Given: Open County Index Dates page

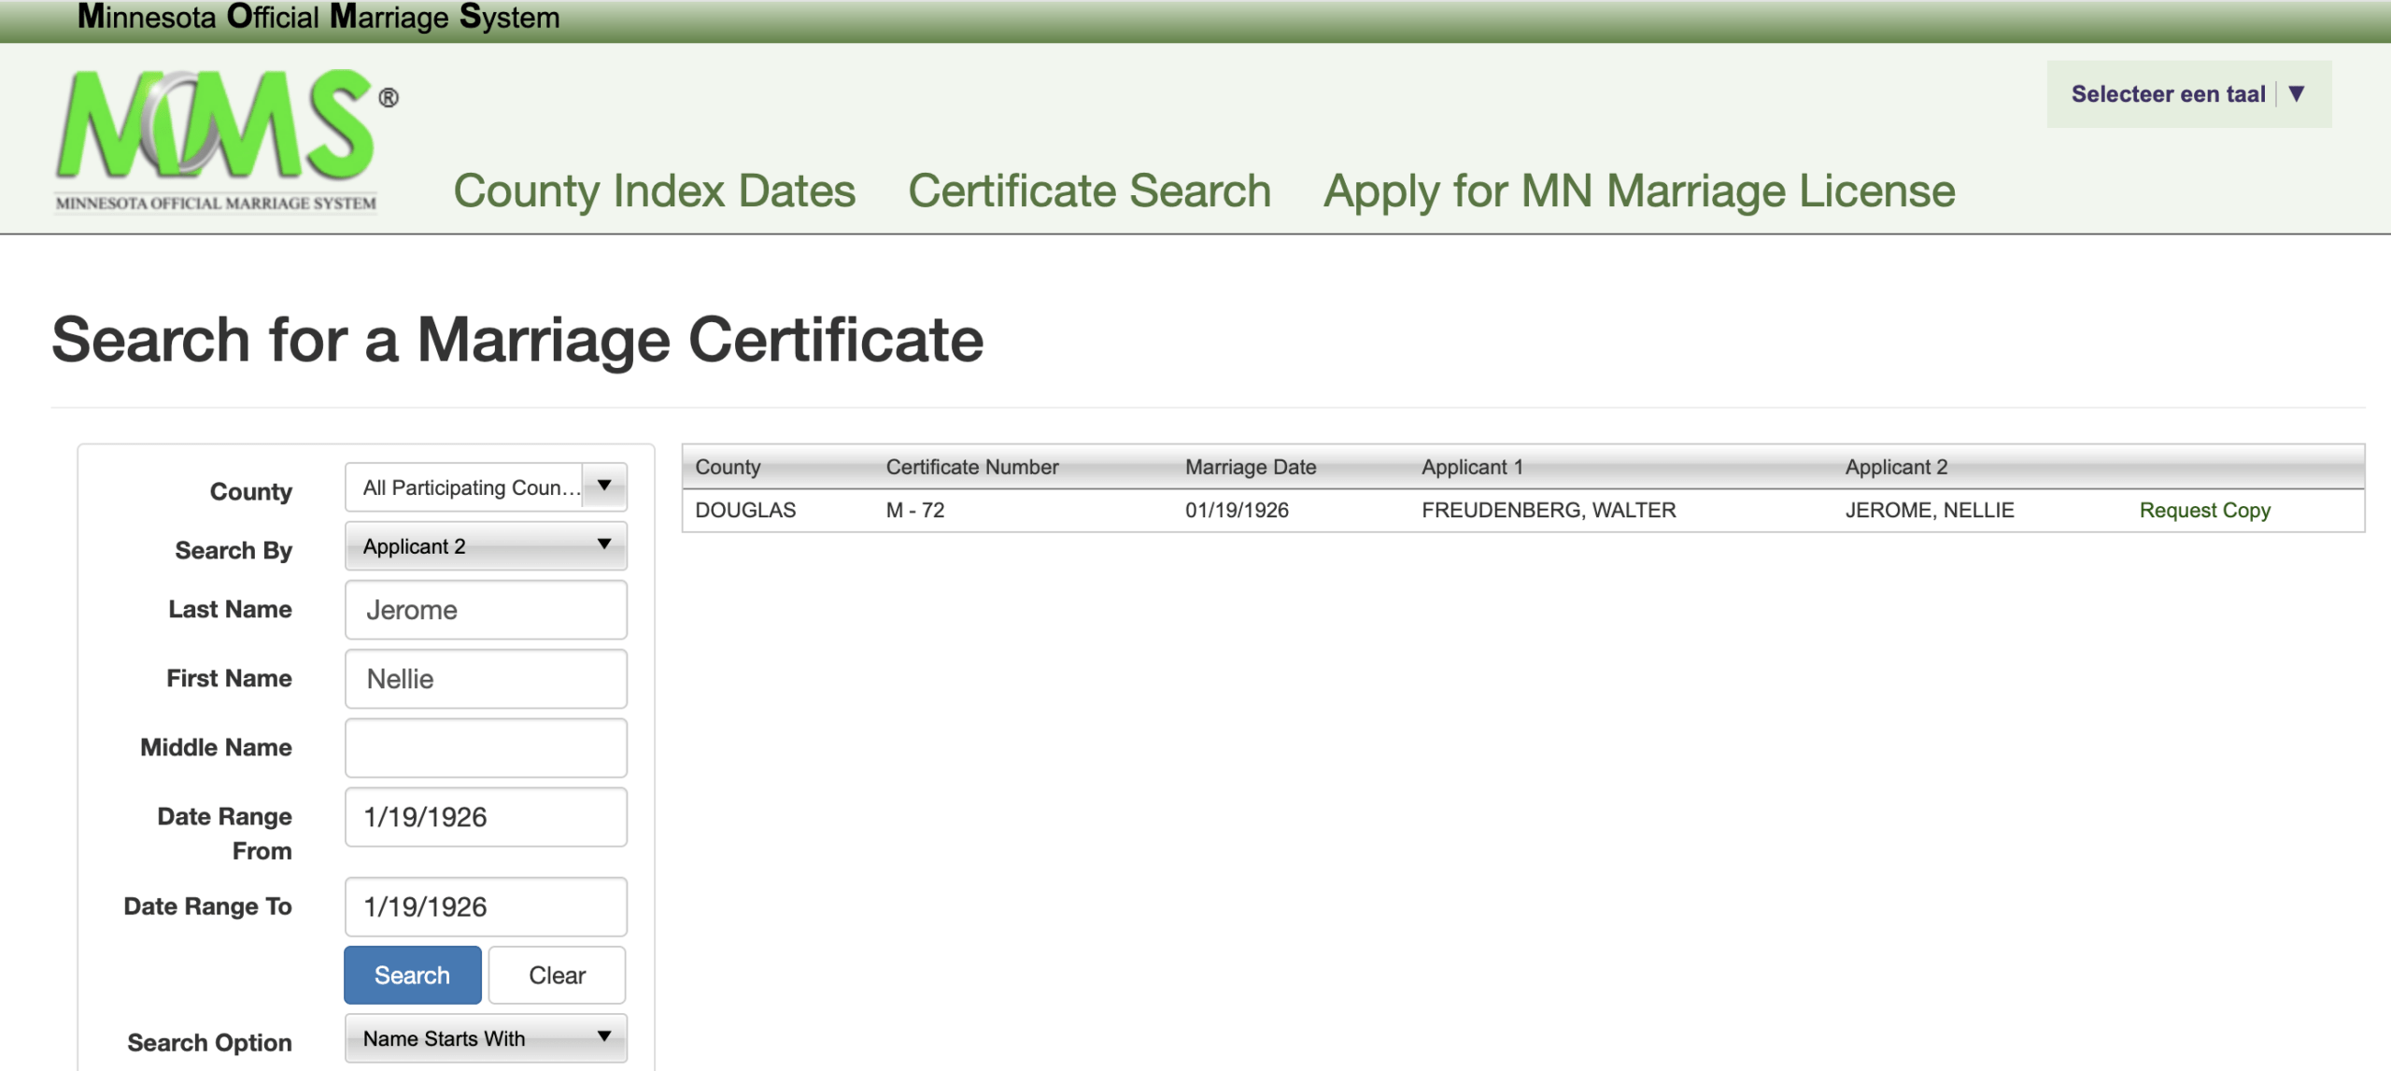Looking at the screenshot, I should click(x=654, y=191).
